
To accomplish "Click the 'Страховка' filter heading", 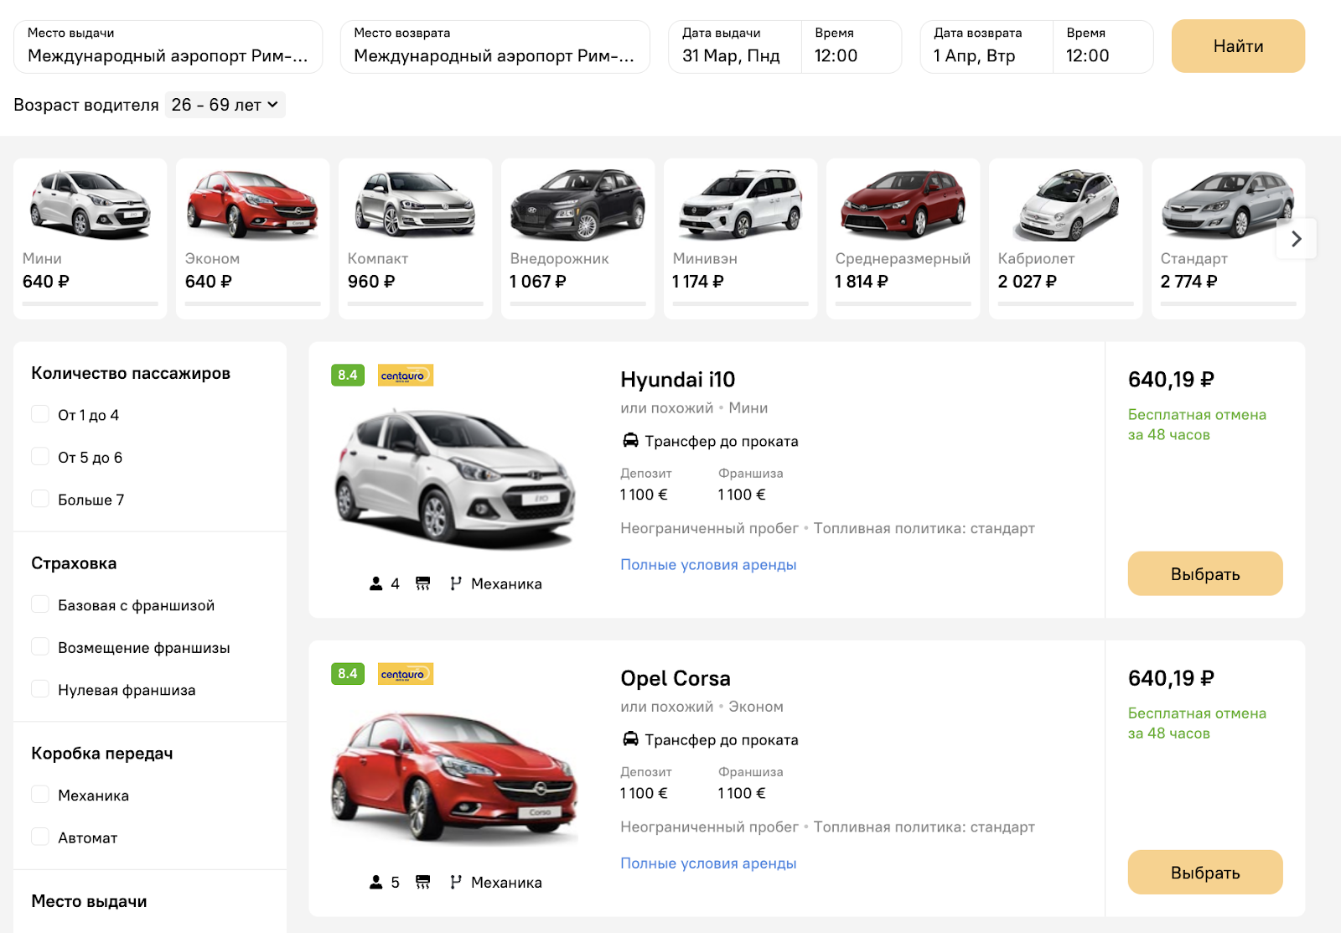I will (74, 563).
